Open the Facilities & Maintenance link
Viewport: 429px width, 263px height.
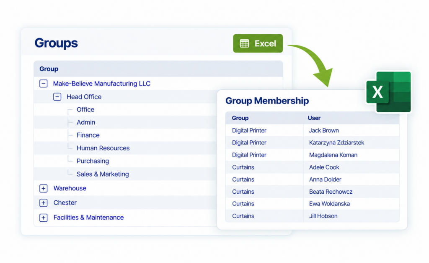click(x=89, y=217)
